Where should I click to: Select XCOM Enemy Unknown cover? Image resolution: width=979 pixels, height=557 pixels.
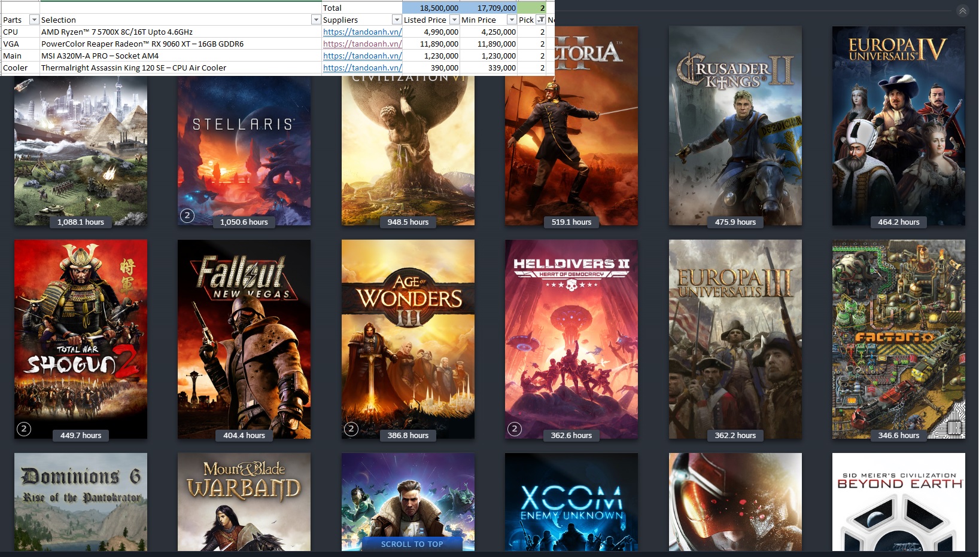571,502
